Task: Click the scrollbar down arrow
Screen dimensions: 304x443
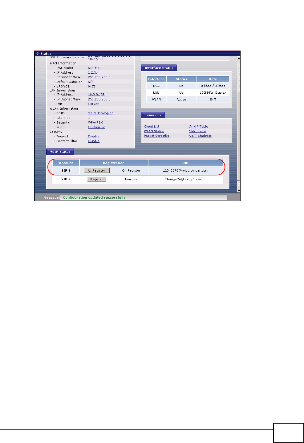Action: (x=238, y=191)
